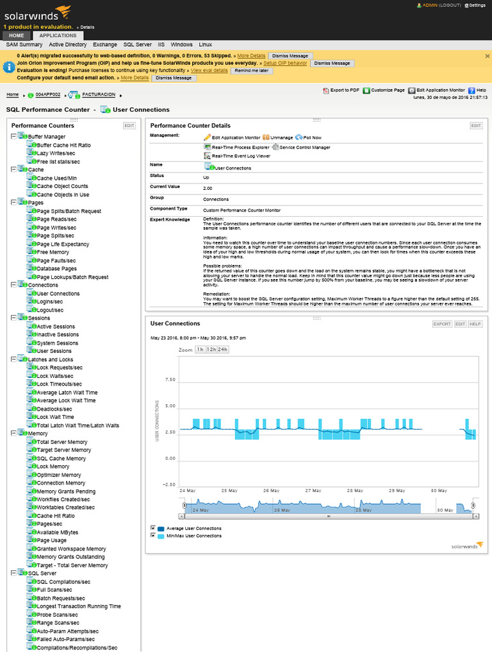Screen dimensions: 492x657
Task: Select the 12h zoom button
Action: (x=211, y=350)
